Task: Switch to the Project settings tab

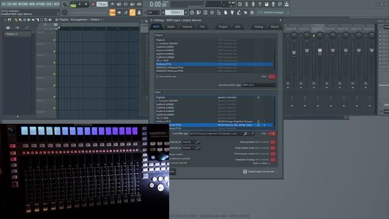Action: 223,27
